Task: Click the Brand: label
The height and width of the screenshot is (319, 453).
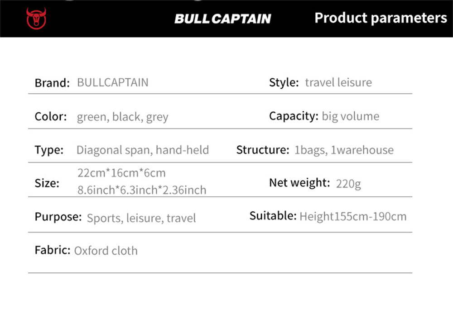Action: tap(52, 83)
